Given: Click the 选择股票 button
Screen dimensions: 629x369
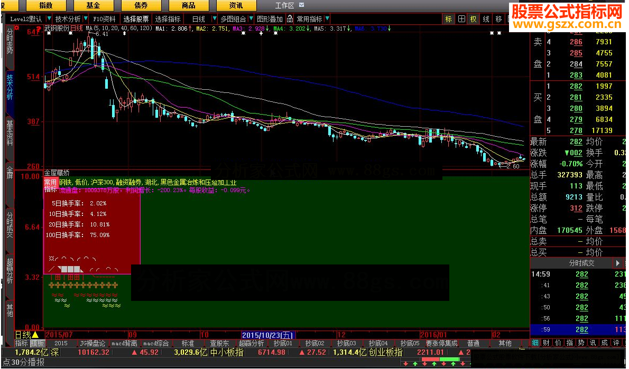Looking at the screenshot, I should pos(136,19).
